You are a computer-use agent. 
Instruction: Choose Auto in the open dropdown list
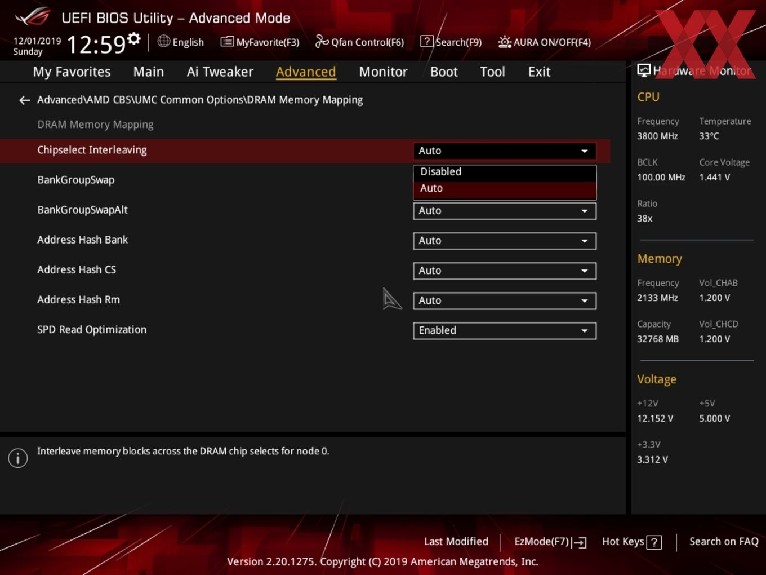tap(505, 189)
